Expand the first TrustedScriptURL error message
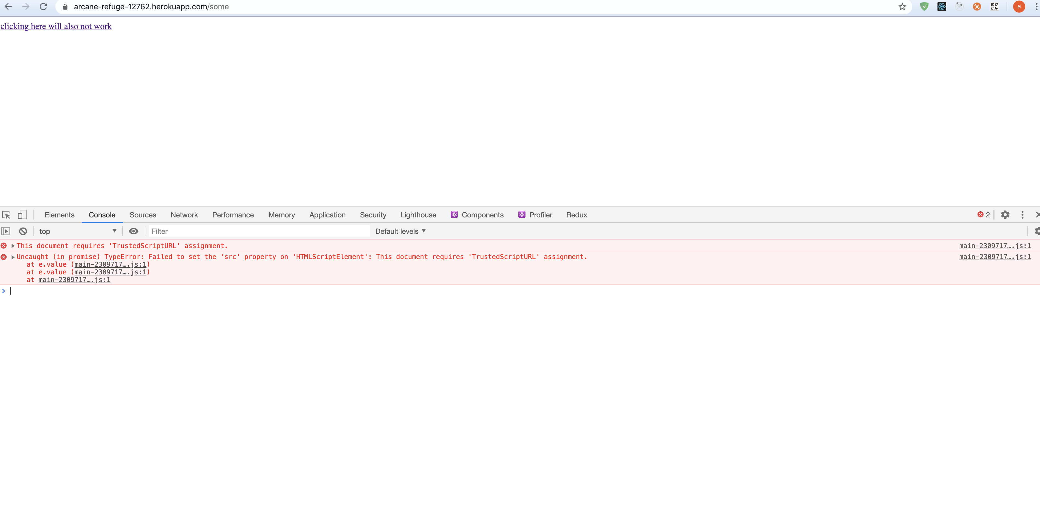1040x512 pixels. 13,246
